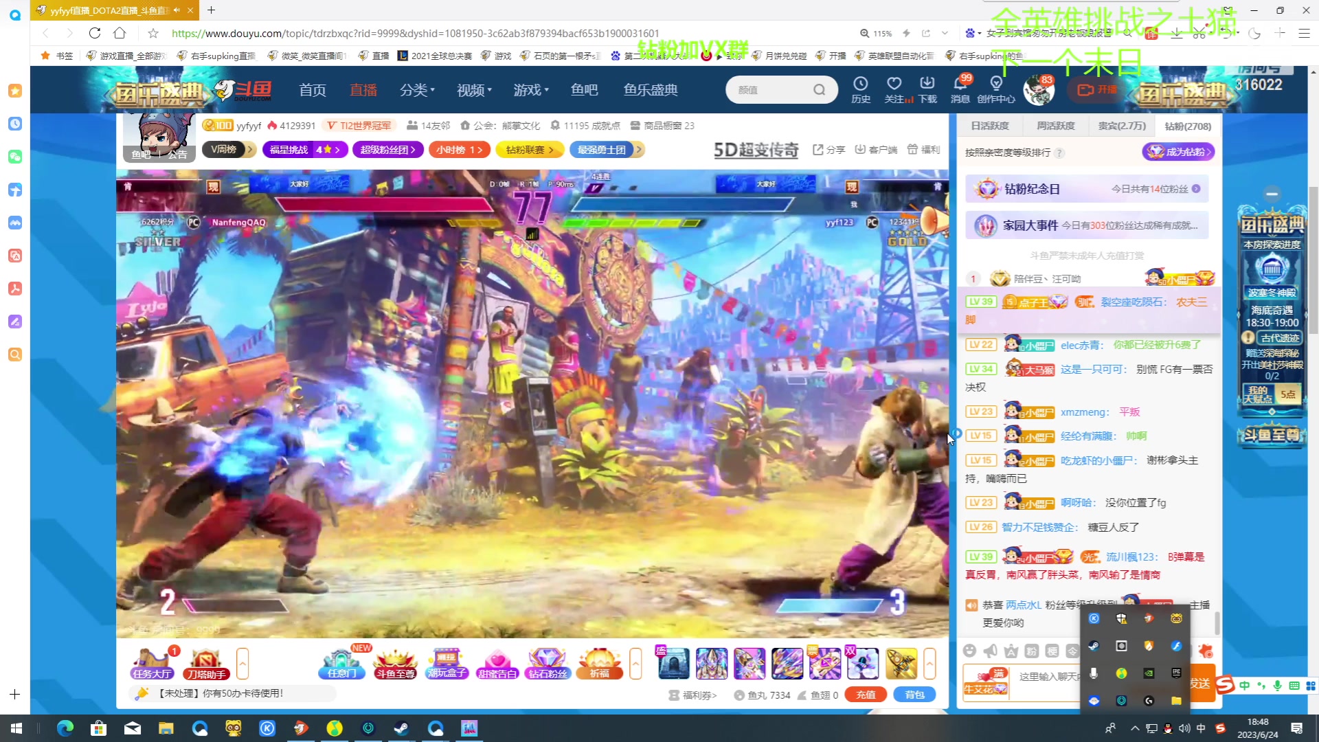Expand the 分类 category dropdown
1319x742 pixels.
[x=418, y=90]
